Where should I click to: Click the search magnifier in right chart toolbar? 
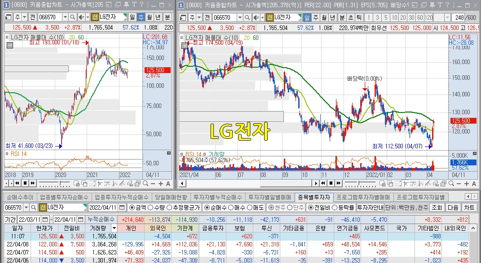(247, 17)
